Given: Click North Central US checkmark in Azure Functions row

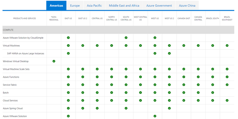Looking at the screenshot, I should point(111,77).
